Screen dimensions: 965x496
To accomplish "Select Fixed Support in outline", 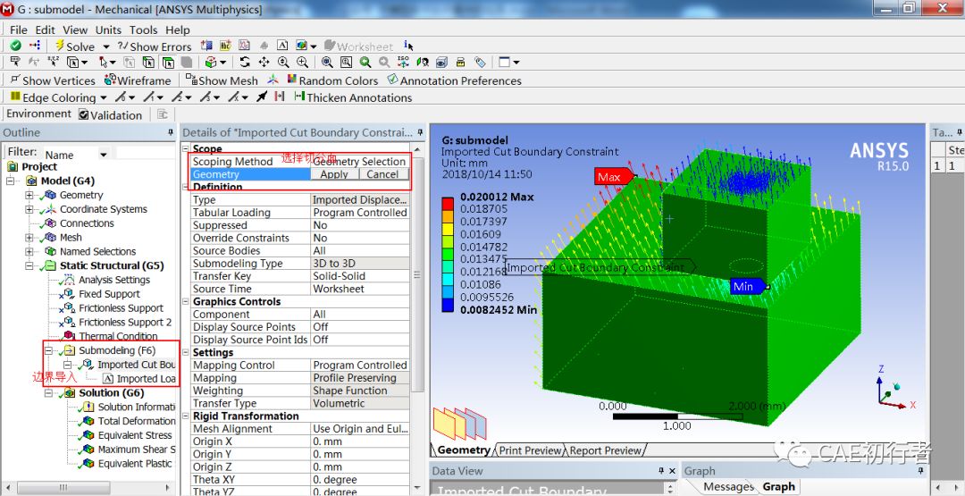I will pos(109,294).
